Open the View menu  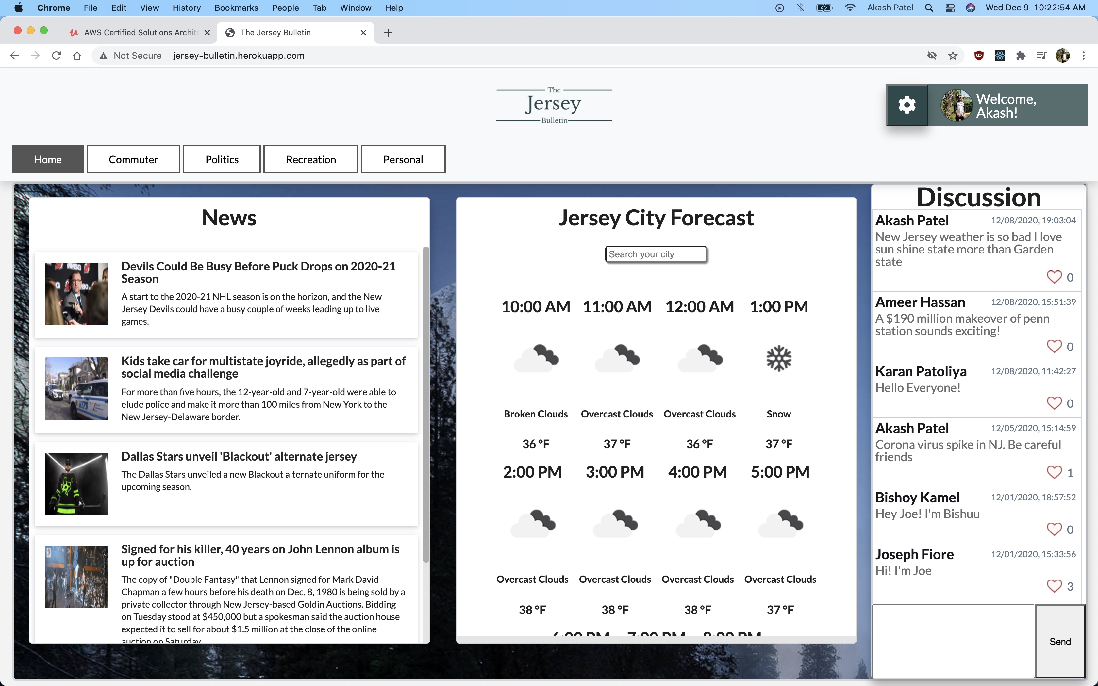pos(149,8)
